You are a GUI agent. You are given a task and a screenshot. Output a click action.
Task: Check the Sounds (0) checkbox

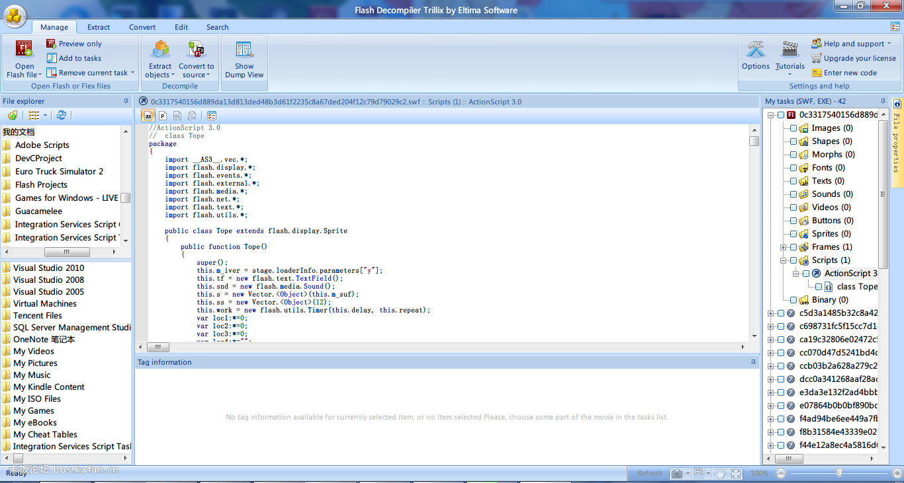(793, 194)
